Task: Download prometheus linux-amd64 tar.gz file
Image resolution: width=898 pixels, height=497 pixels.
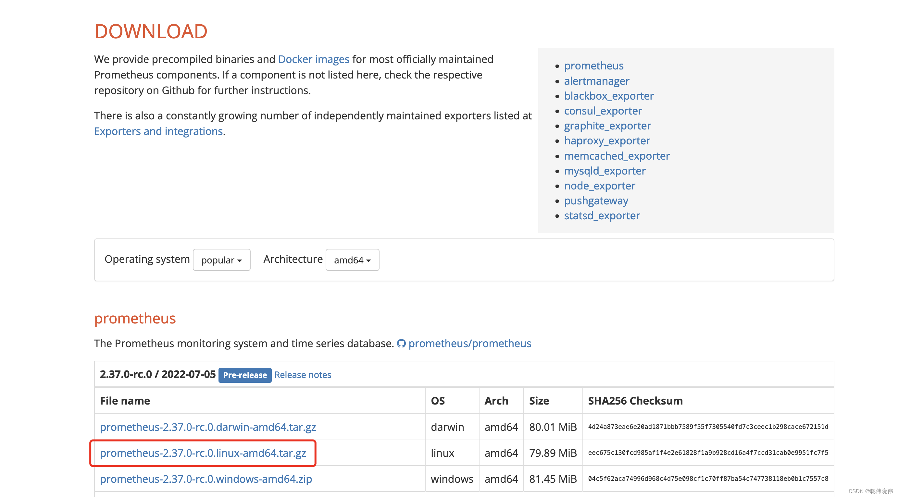Action: [203, 453]
